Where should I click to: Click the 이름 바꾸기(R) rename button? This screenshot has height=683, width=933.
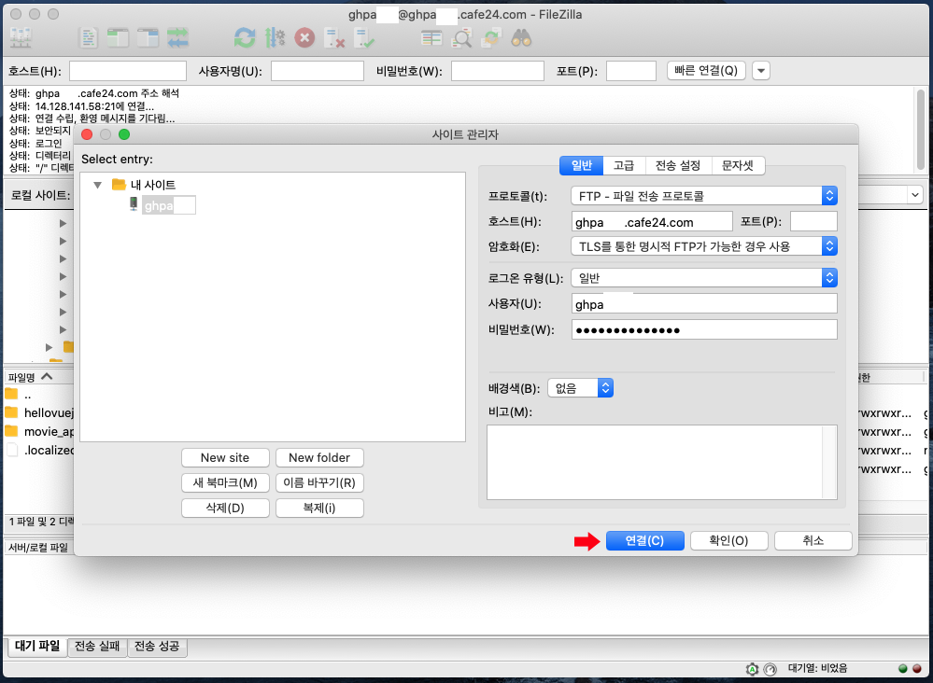tap(319, 482)
